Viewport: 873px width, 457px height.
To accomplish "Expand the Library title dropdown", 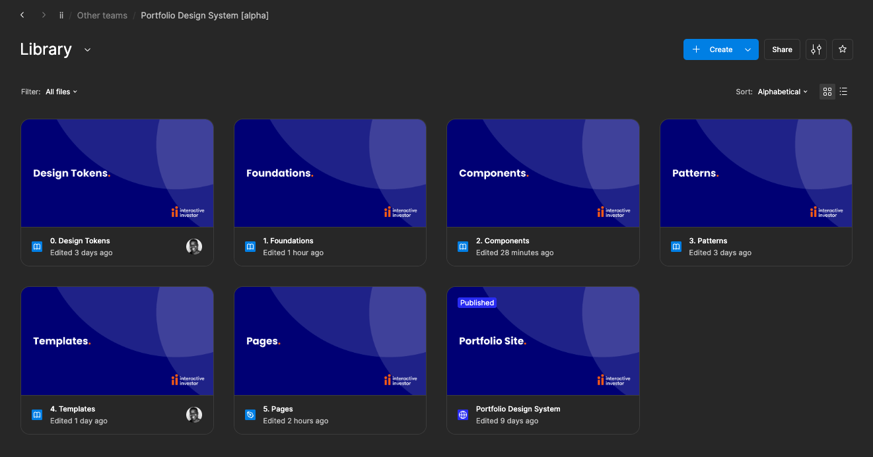I will click(87, 50).
